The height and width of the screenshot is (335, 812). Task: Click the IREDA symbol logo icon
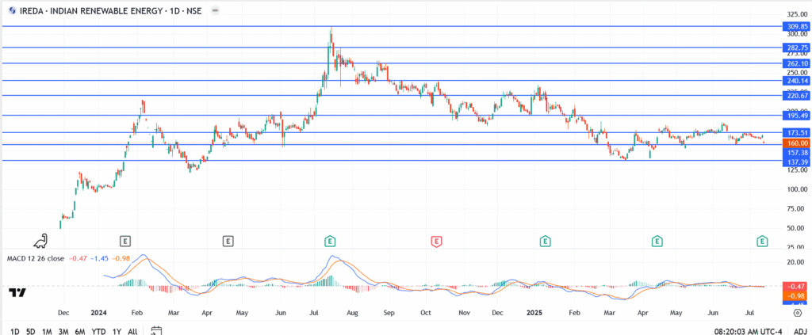click(12, 10)
